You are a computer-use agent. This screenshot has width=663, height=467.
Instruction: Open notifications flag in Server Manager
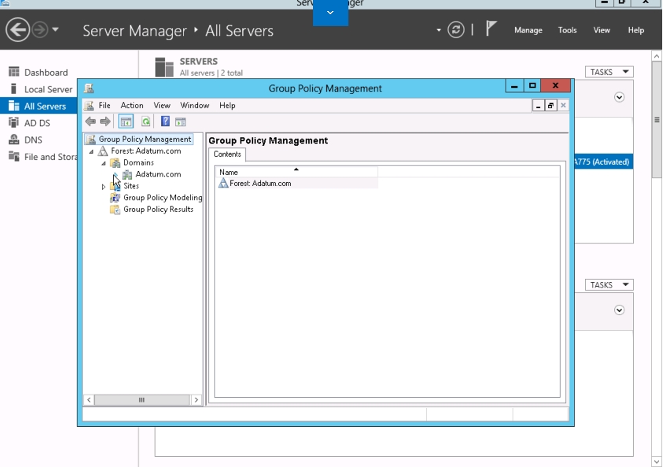point(491,29)
